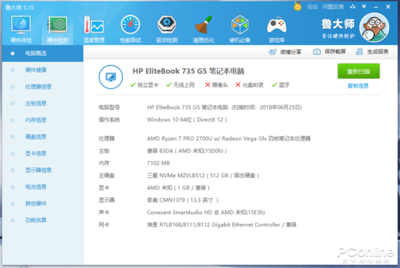400x268 pixels.
Task: Click 保存截屏 camera button
Action: (x=329, y=52)
